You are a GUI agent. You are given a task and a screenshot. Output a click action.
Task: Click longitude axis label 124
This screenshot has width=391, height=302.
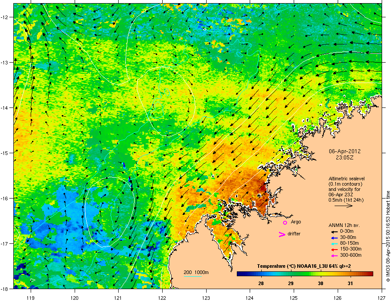(250, 298)
